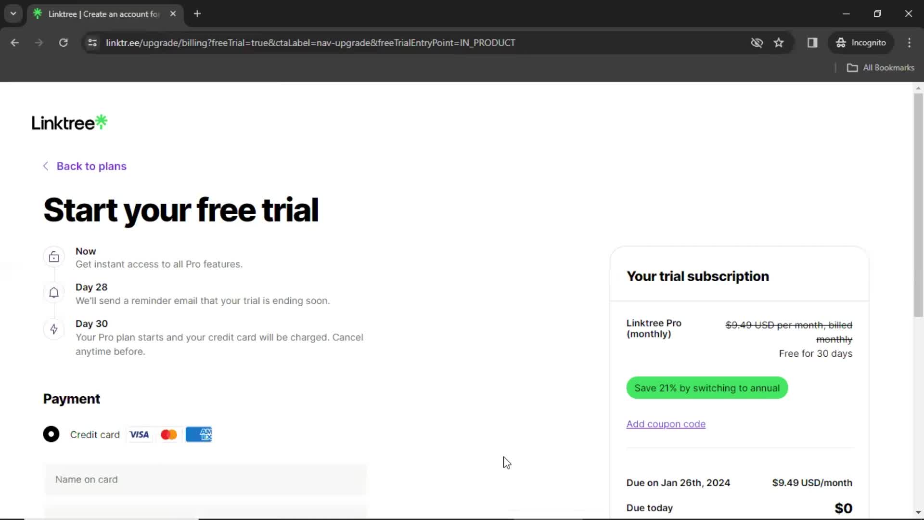This screenshot has height=520, width=924.
Task: Click the 'Due today' label
Action: coord(650,508)
